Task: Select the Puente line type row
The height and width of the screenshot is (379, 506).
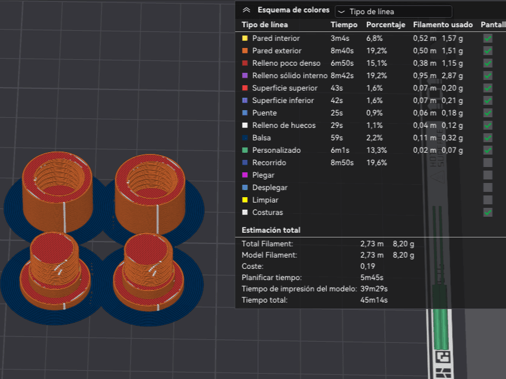Action: [352, 113]
